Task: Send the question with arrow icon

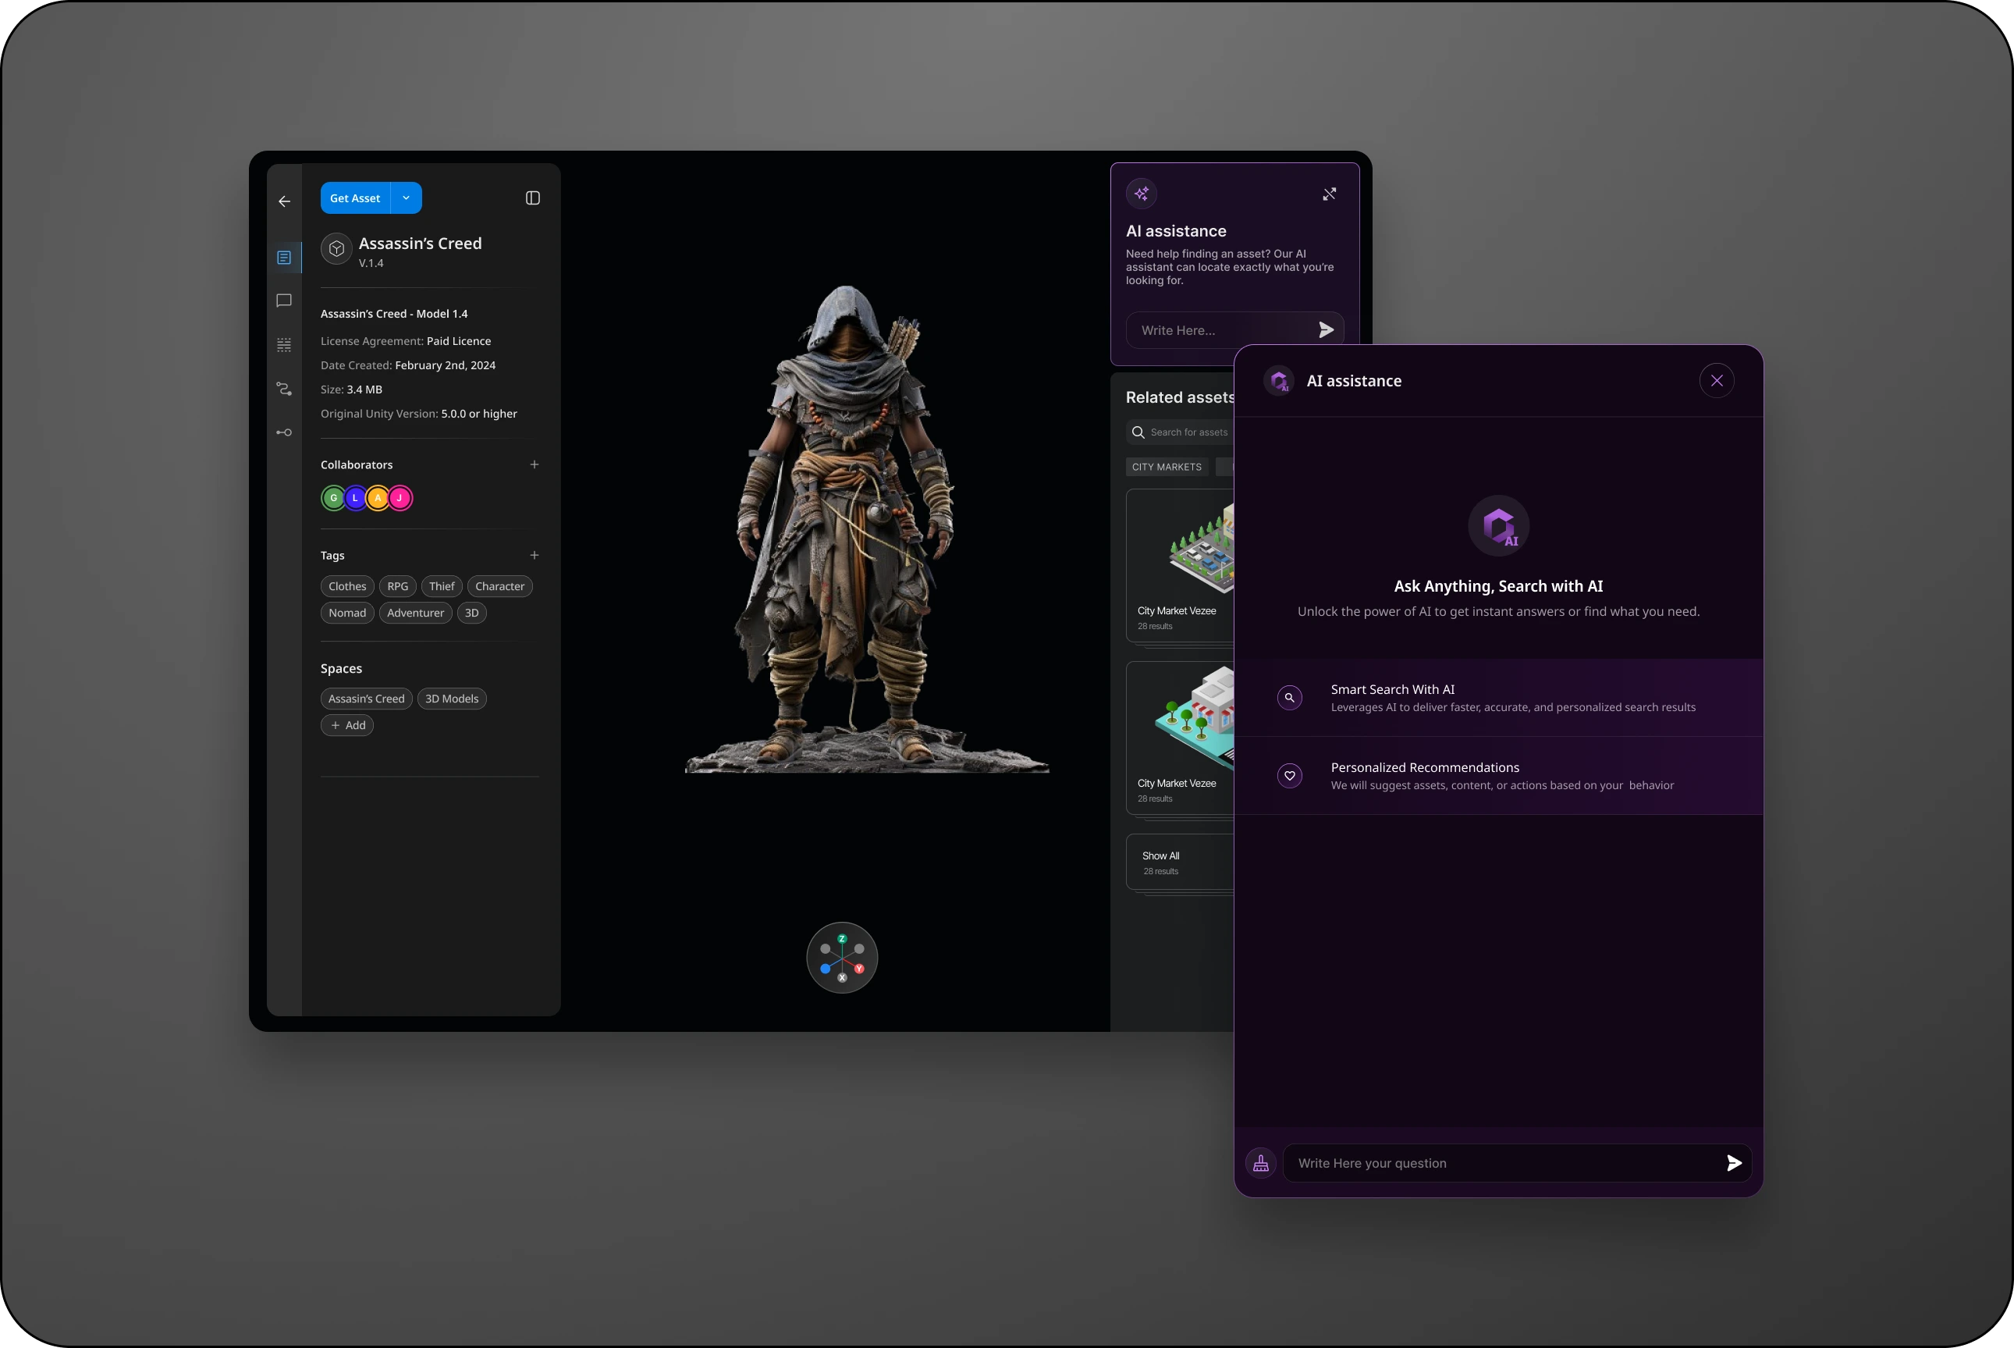Action: coord(1735,1163)
